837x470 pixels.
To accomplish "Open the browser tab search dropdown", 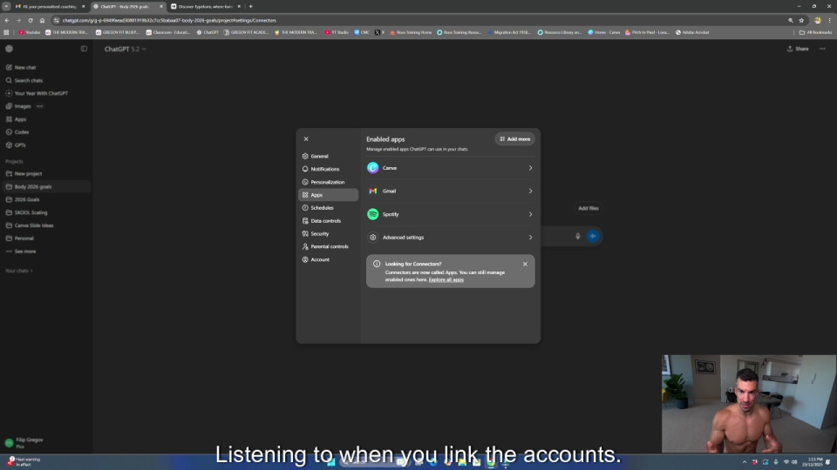I will (x=6, y=6).
